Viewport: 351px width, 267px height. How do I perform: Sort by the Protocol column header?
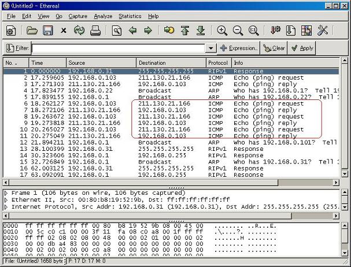pyautogui.click(x=219, y=63)
